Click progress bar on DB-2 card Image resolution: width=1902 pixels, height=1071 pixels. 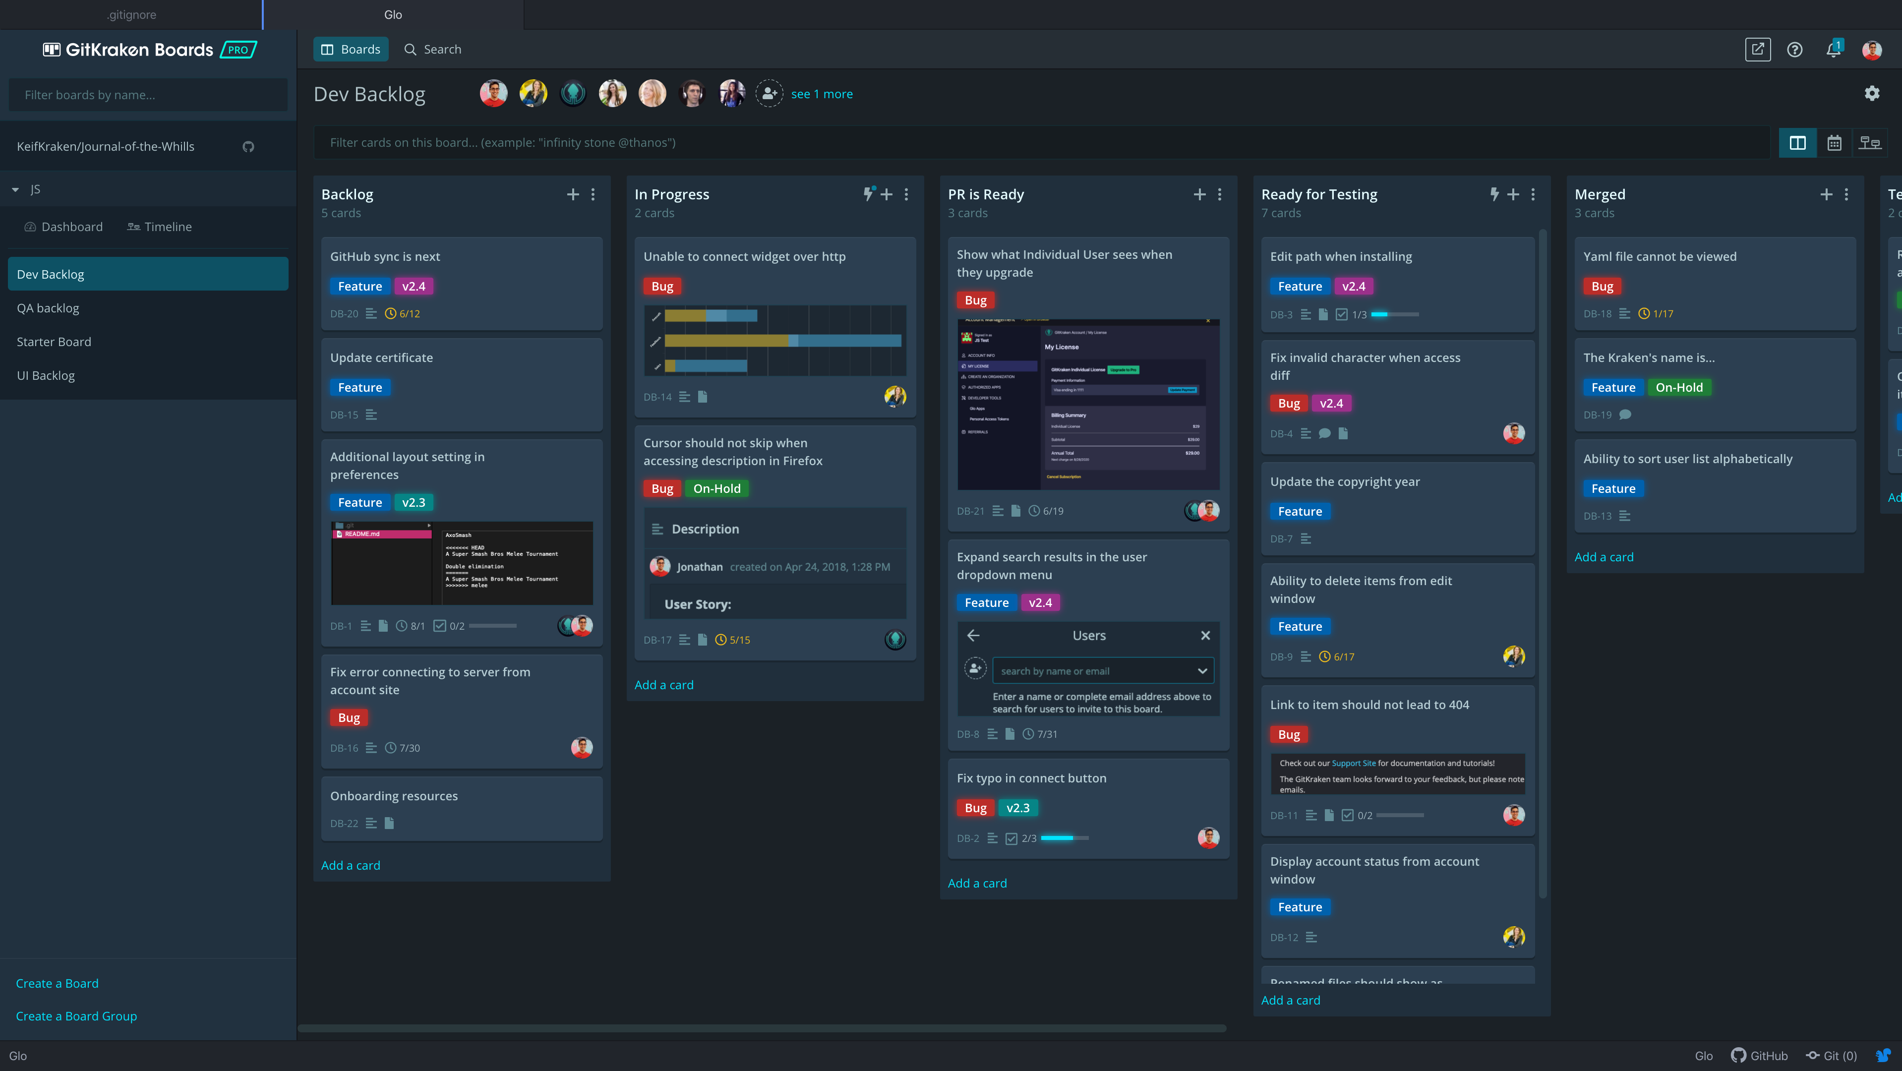(1065, 838)
